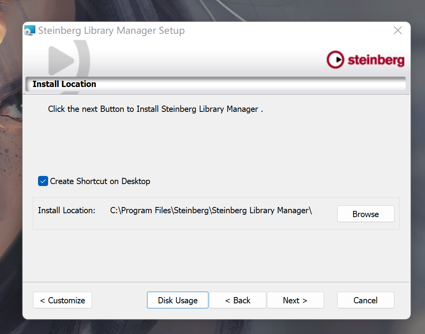Click the Create Shortcut on Desktop label text
The image size is (425, 334).
(x=100, y=181)
